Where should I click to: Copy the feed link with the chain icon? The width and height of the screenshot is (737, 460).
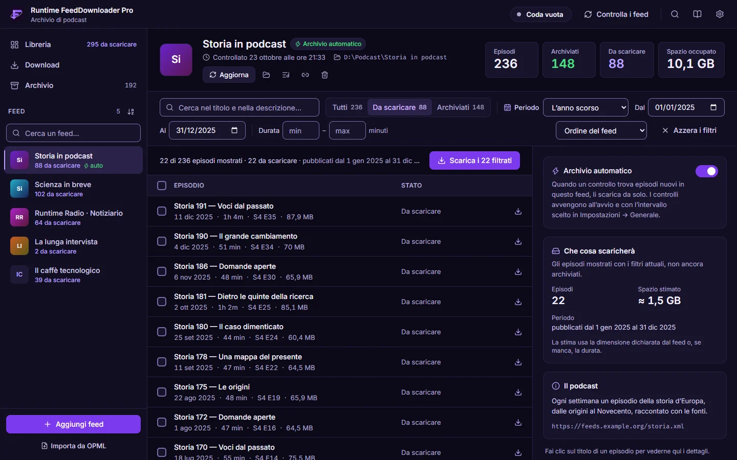pyautogui.click(x=305, y=75)
